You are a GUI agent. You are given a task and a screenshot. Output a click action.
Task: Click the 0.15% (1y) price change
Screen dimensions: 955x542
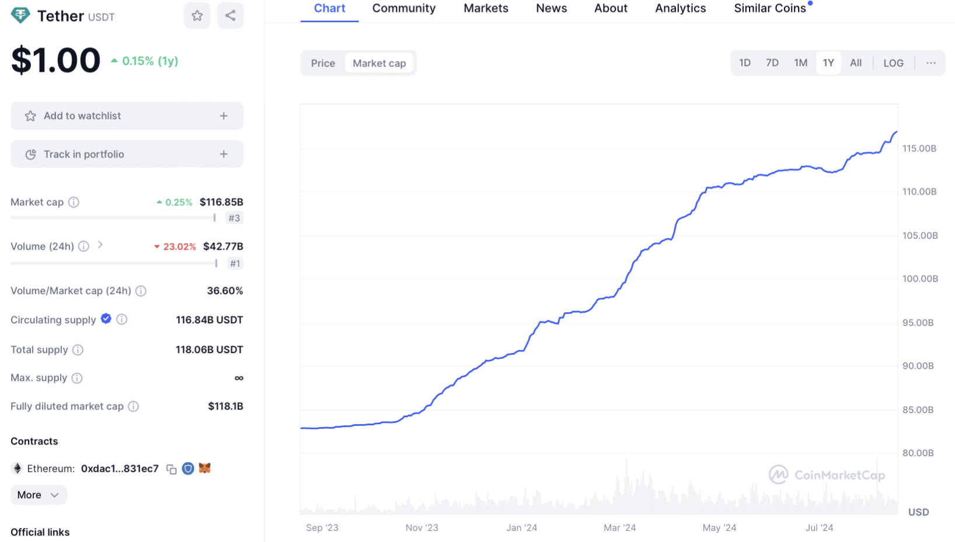click(145, 61)
